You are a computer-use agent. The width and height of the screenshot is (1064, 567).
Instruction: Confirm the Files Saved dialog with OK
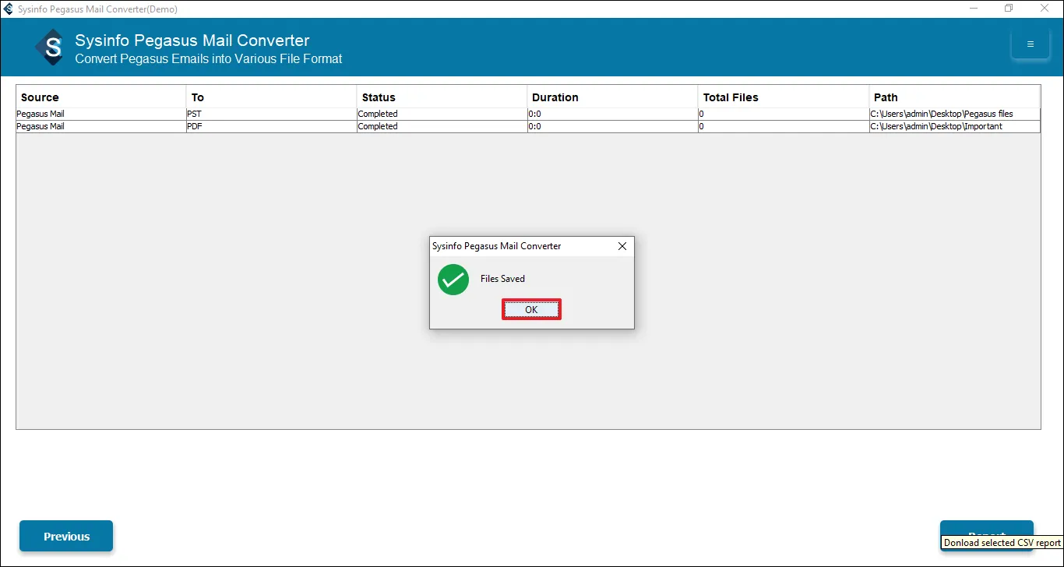pyautogui.click(x=531, y=309)
